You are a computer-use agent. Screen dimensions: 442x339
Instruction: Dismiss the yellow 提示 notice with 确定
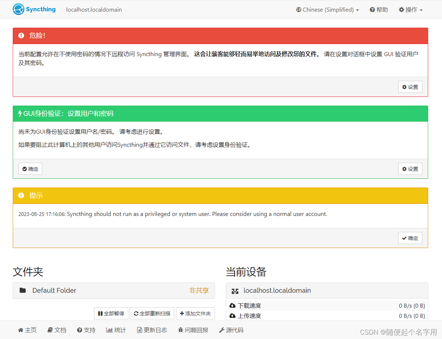[410, 238]
